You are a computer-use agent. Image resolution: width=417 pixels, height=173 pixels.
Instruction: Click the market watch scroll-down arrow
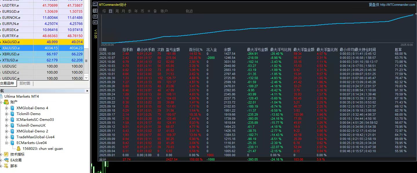86,78
